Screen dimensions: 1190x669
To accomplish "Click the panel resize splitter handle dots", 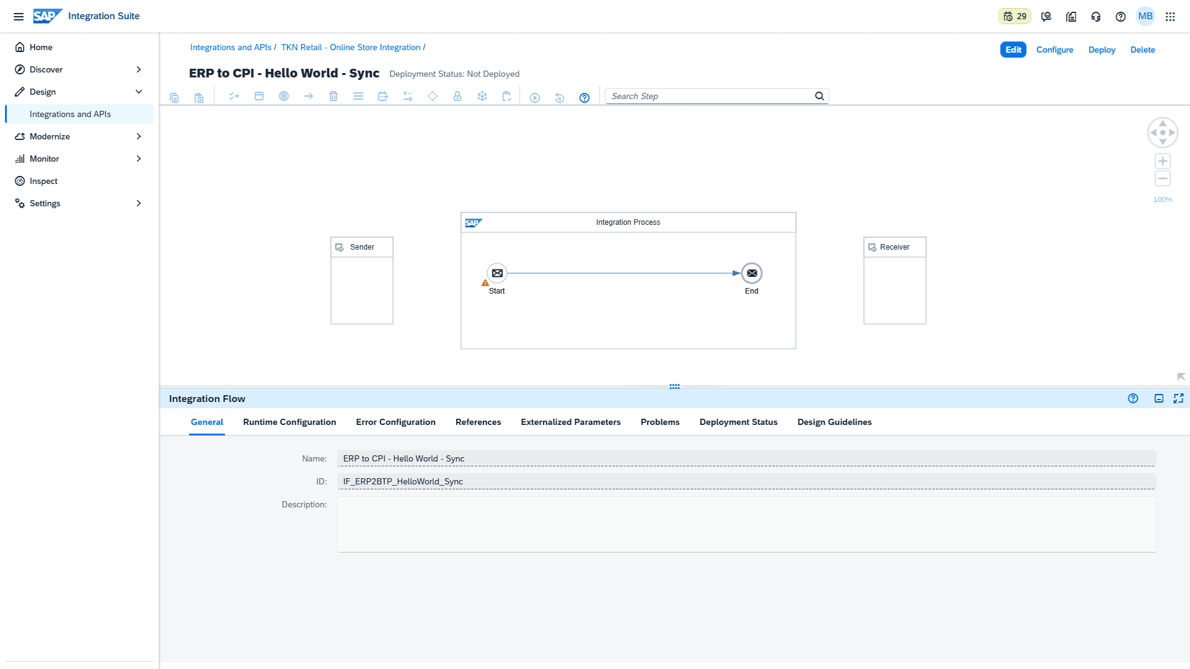I will (674, 387).
